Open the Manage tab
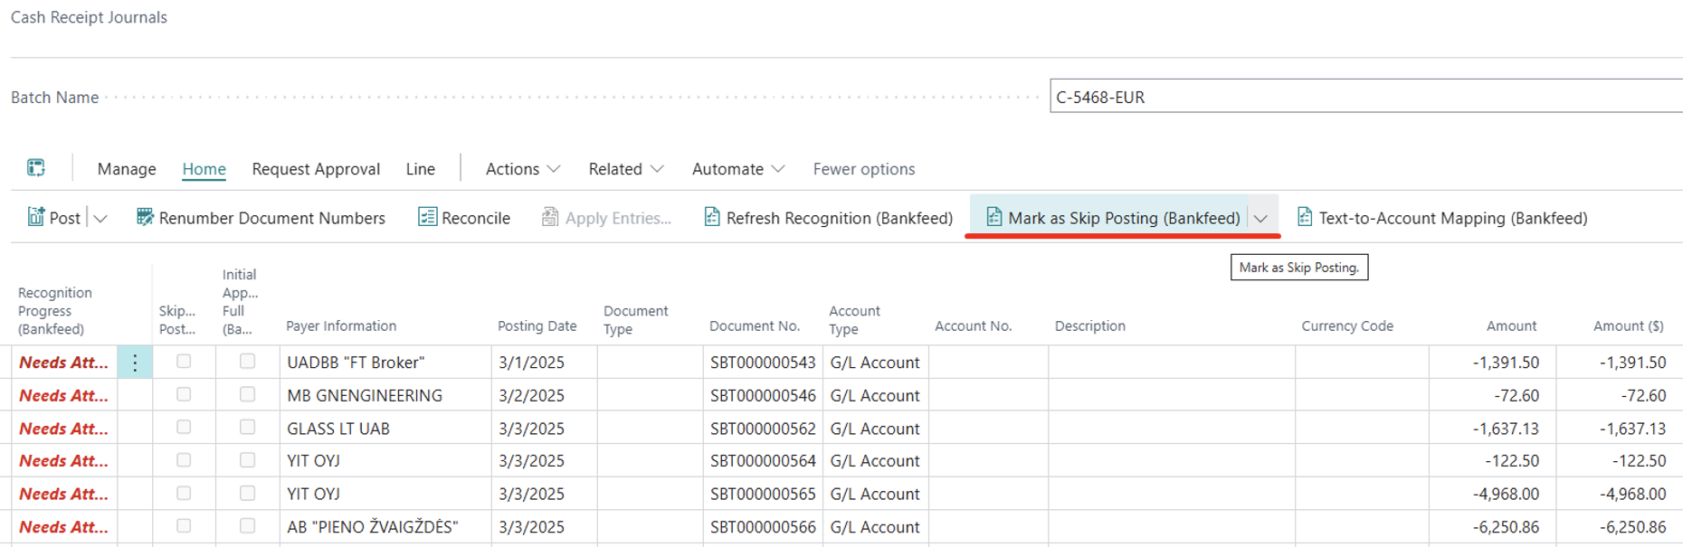Viewport: 1692px width, 547px height. coord(127,169)
